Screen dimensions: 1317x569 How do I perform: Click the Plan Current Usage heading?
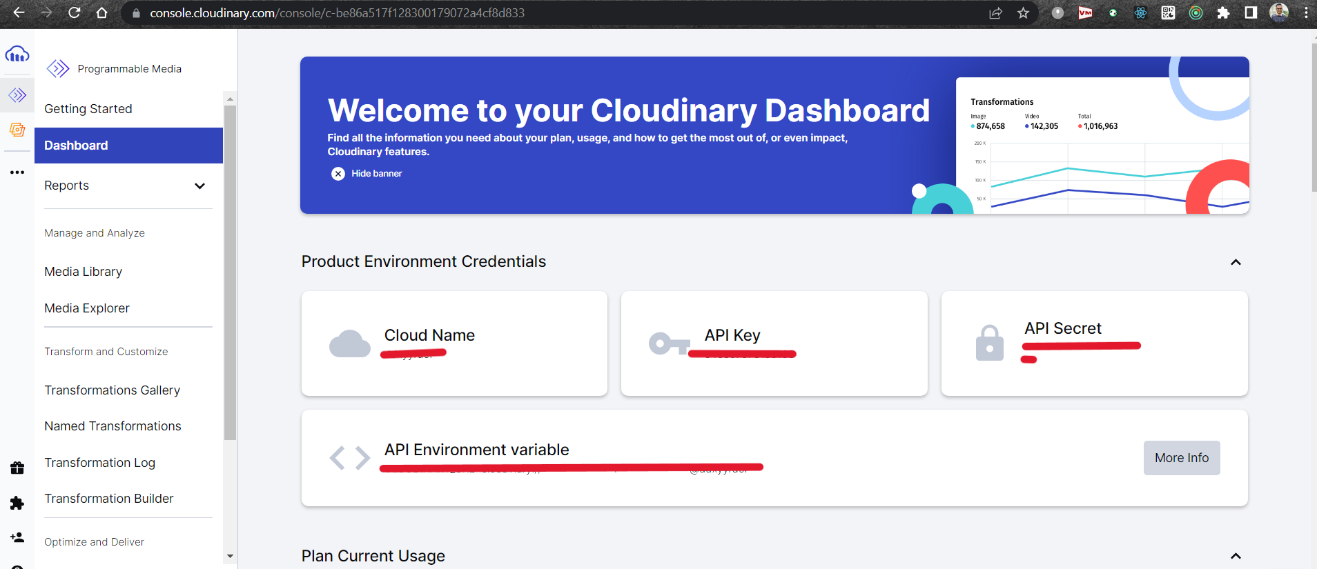pos(373,556)
